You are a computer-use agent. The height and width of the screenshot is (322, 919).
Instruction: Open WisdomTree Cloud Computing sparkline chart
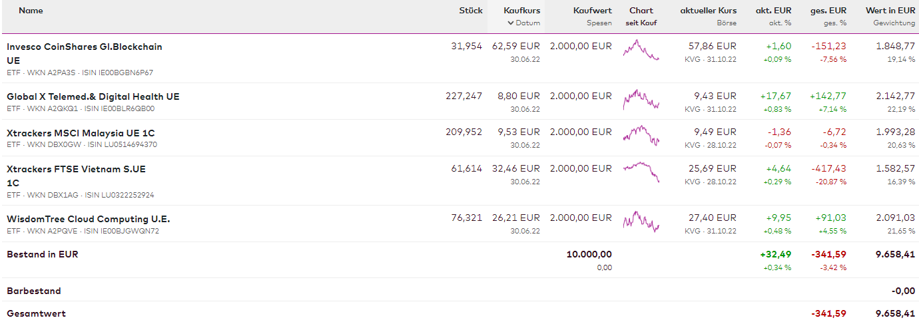point(641,222)
